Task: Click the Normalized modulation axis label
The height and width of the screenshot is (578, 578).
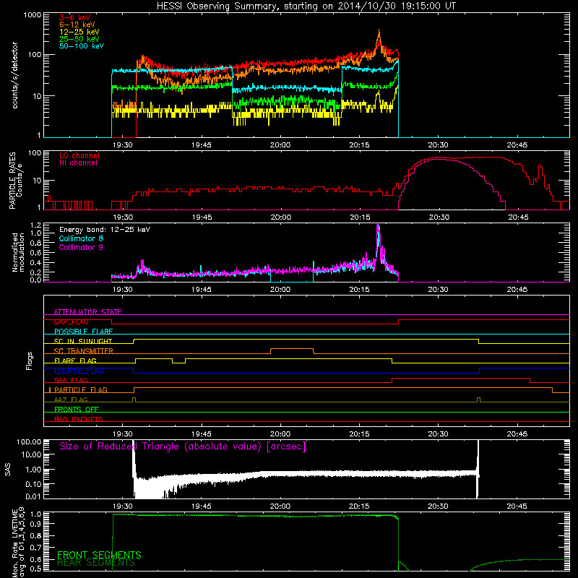Action: coord(18,252)
